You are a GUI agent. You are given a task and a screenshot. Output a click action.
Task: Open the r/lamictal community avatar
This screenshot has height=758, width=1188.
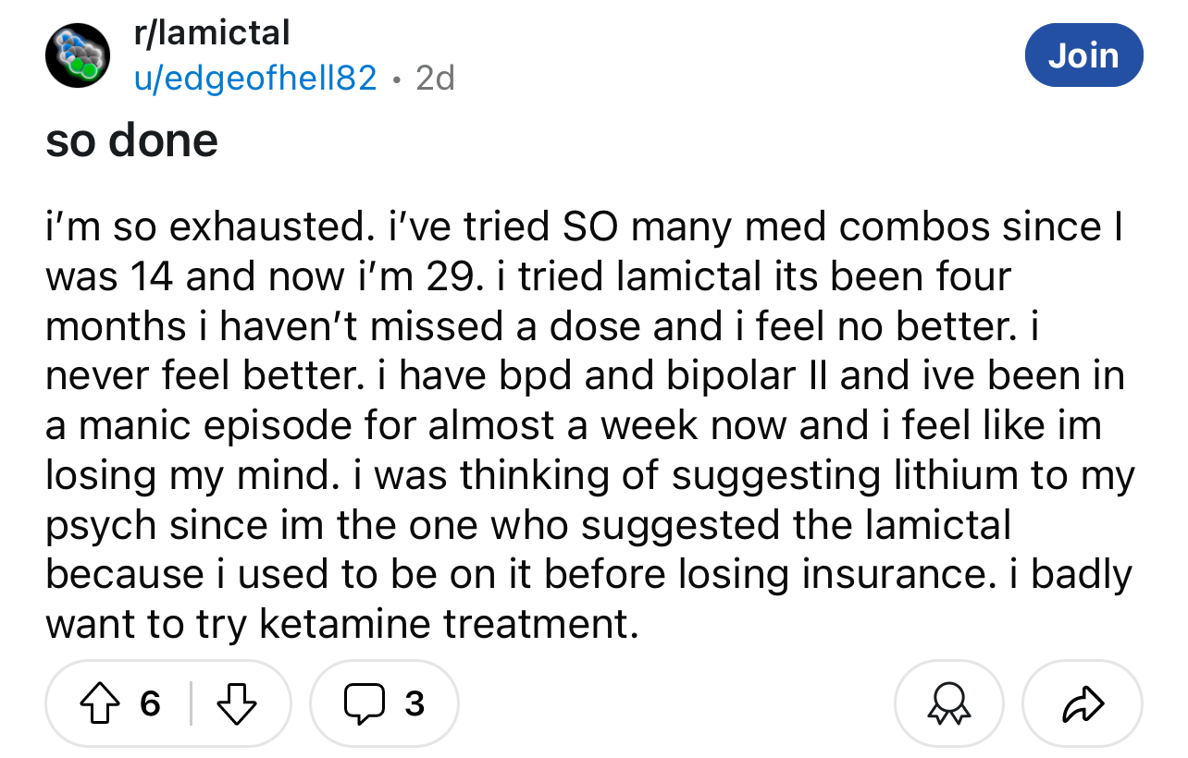(78, 55)
